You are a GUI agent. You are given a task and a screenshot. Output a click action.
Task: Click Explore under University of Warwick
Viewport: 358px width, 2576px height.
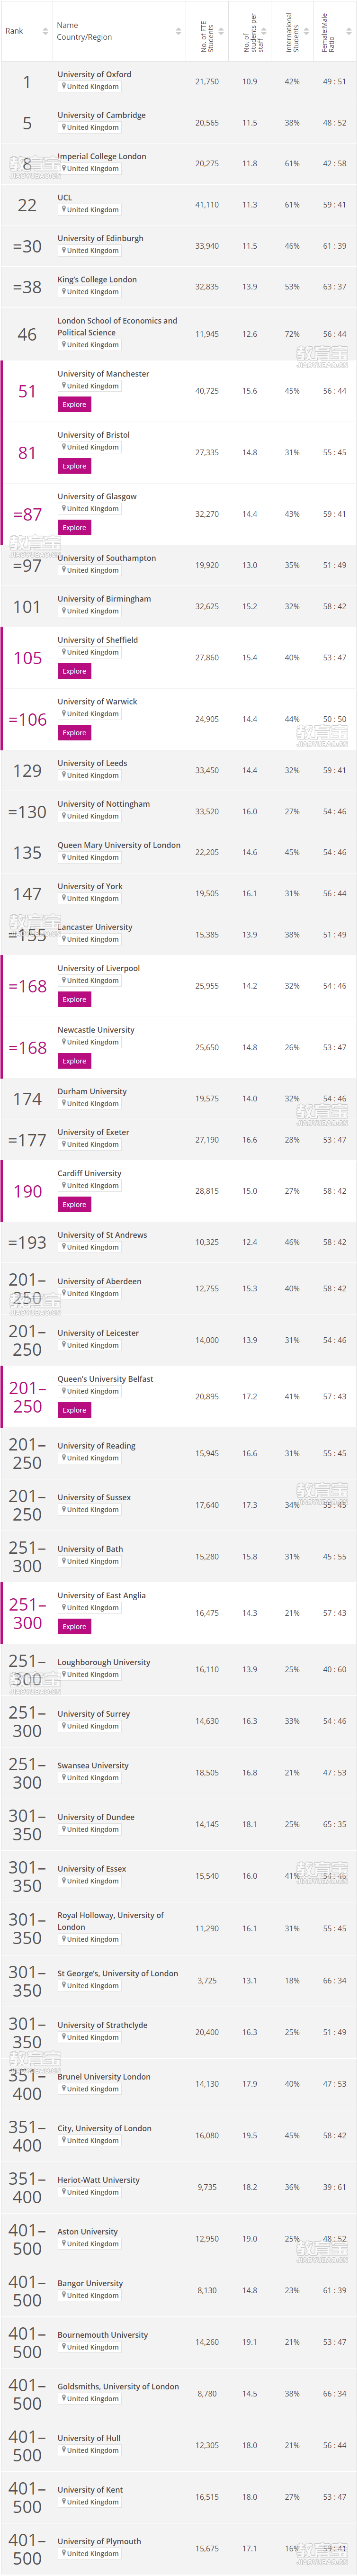coord(74,733)
